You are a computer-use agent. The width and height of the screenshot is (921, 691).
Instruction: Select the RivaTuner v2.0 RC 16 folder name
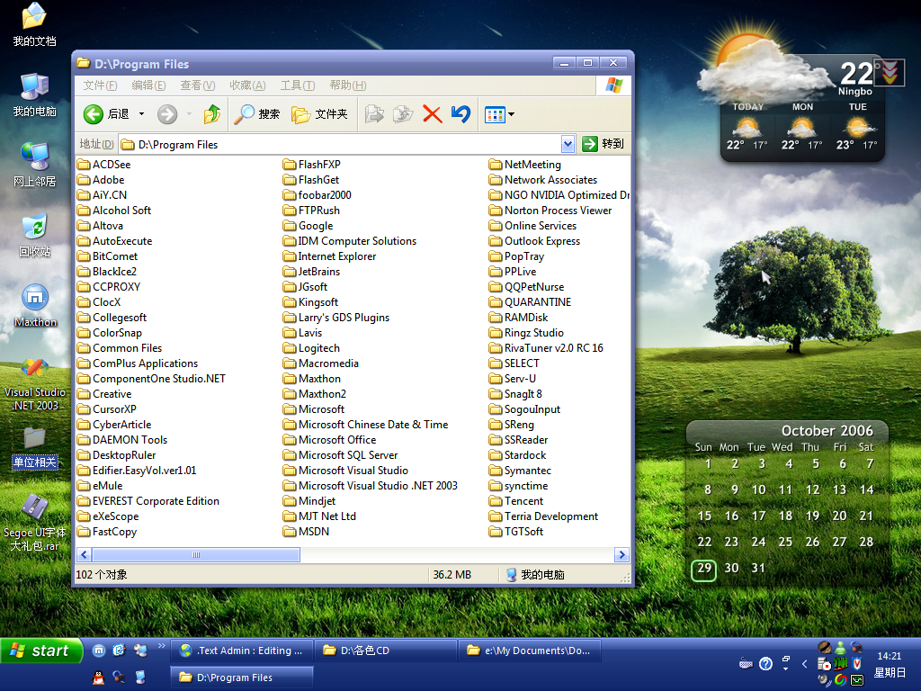[554, 348]
